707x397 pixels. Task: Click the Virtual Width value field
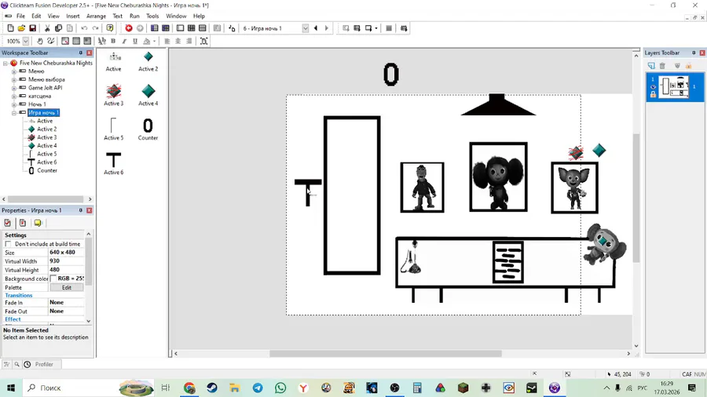click(x=66, y=261)
